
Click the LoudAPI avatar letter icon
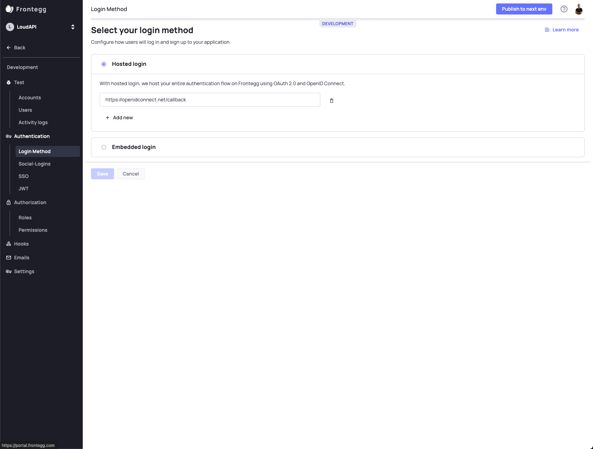tap(10, 27)
